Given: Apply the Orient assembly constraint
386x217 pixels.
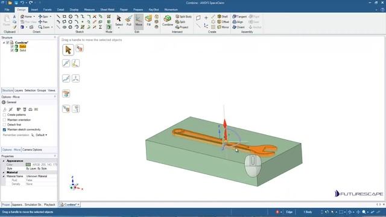Looking at the screenshot, I should pyautogui.click(x=239, y=27).
